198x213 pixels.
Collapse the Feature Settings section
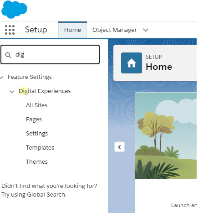pyautogui.click(x=2, y=78)
